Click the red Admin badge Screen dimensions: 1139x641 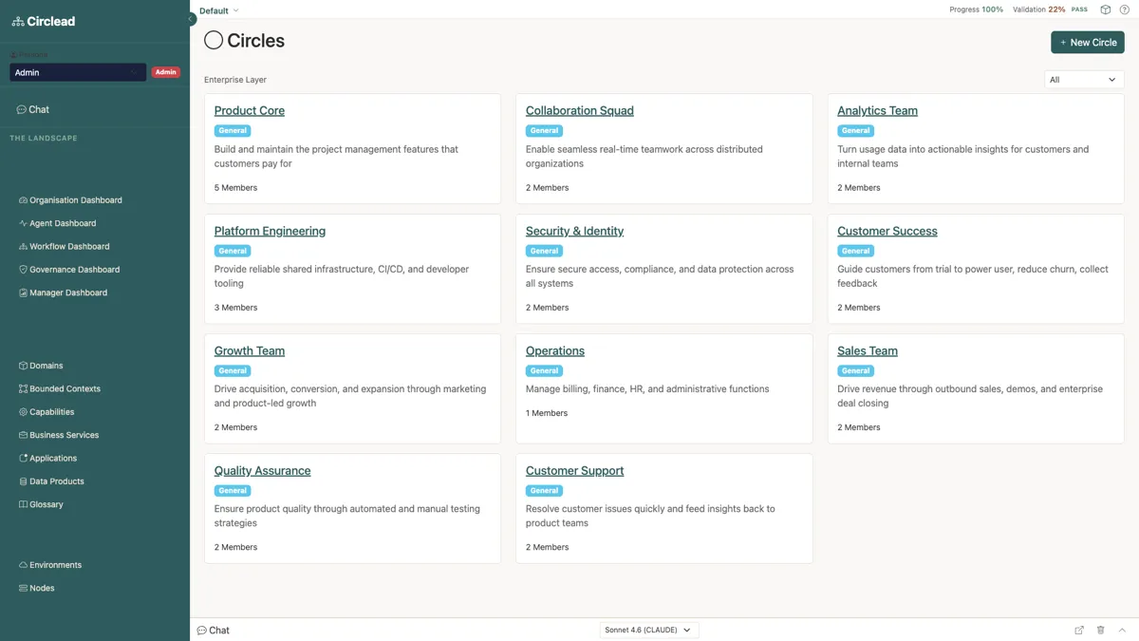point(166,72)
